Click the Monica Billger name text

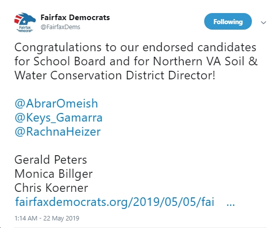pyautogui.click(x=54, y=174)
